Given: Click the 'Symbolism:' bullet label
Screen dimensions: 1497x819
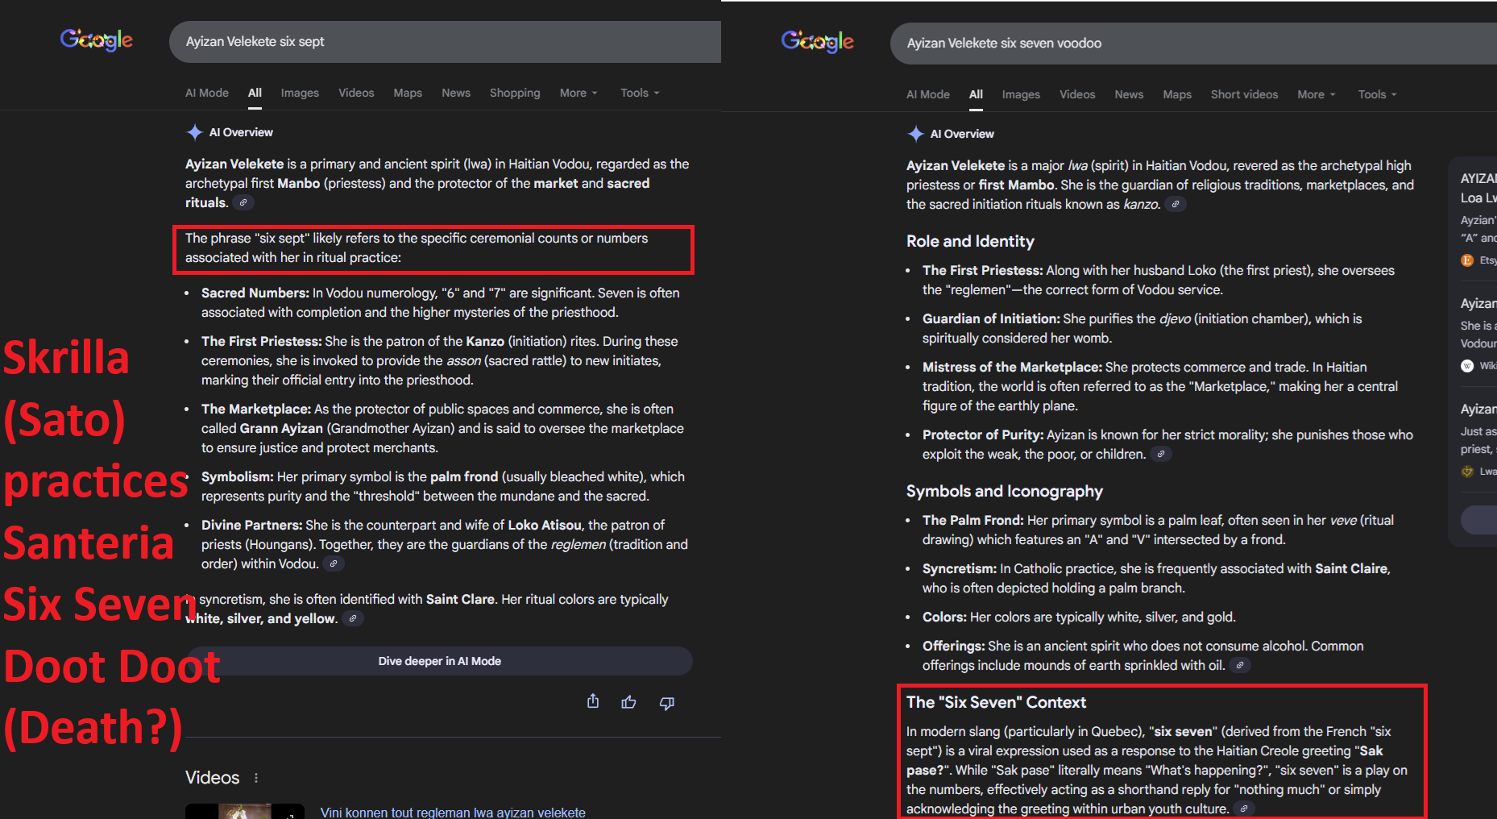Looking at the screenshot, I should click(x=238, y=476).
